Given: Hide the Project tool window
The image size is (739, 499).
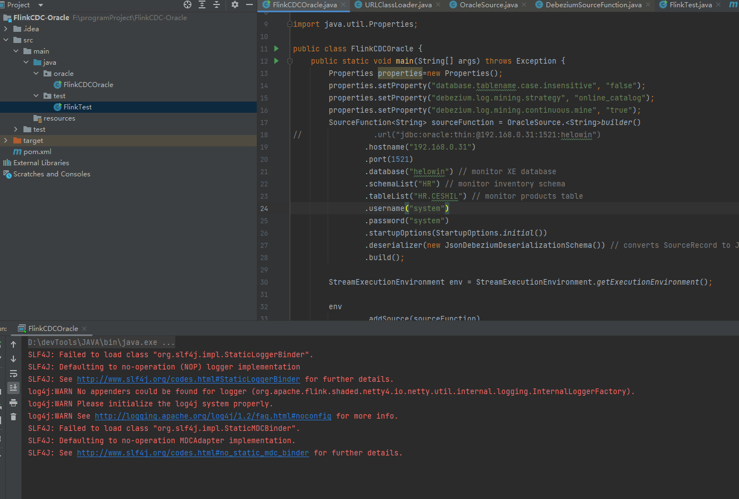Looking at the screenshot, I should (x=249, y=4).
